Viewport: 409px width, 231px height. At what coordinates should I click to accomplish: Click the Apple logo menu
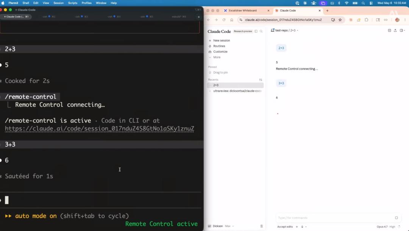click(x=3, y=3)
